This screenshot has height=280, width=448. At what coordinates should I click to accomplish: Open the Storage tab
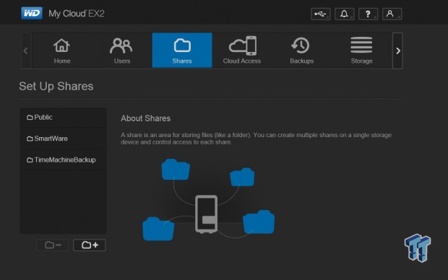click(x=362, y=51)
